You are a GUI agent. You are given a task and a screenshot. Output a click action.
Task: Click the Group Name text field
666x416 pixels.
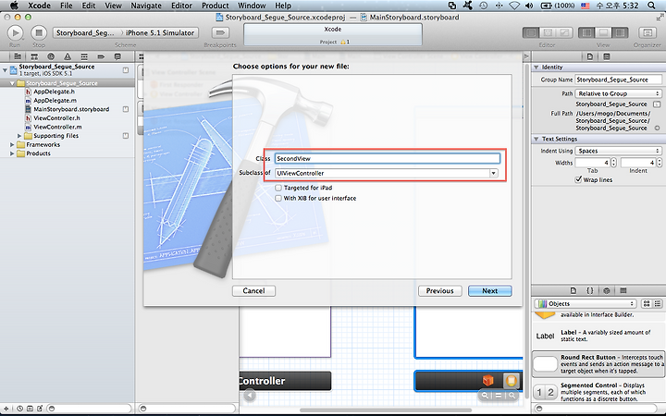619,80
